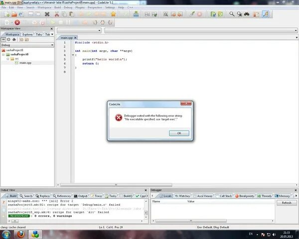Click the Paste clipboard icon
The width and height of the screenshot is (299, 239).
[72, 14]
